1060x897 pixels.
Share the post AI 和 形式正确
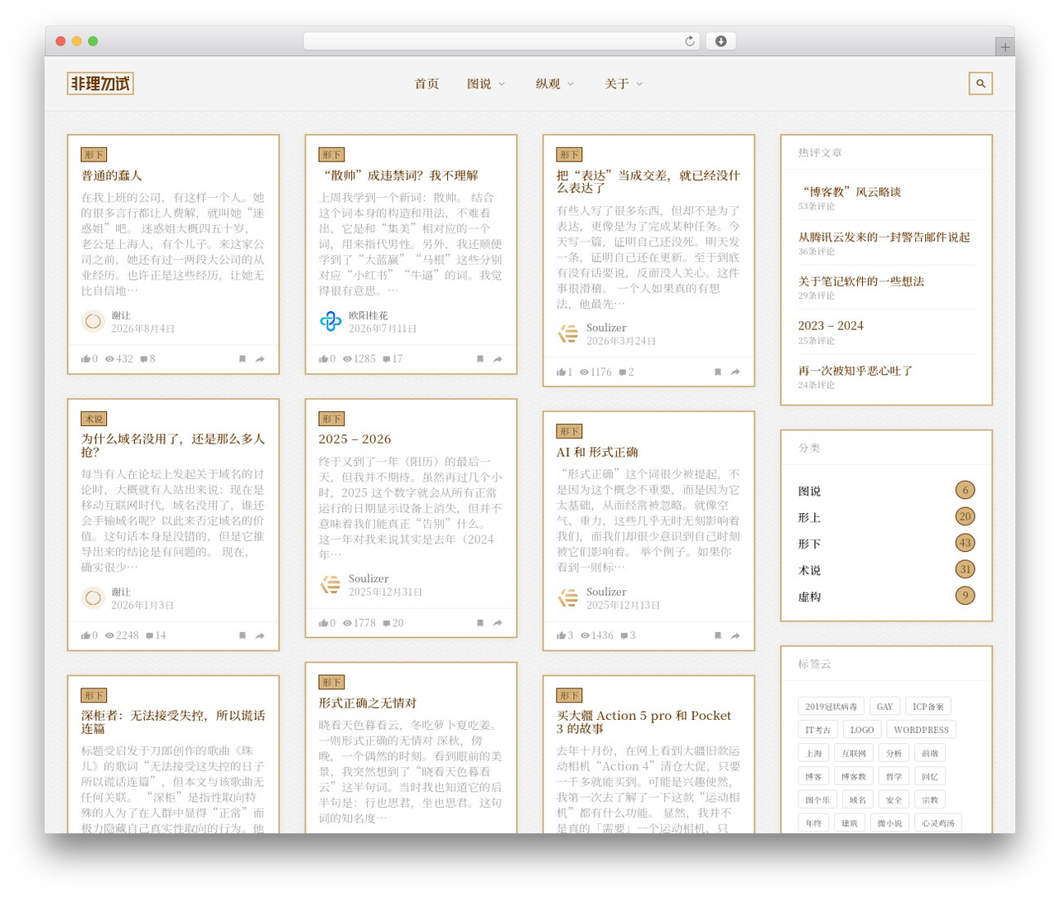point(735,636)
